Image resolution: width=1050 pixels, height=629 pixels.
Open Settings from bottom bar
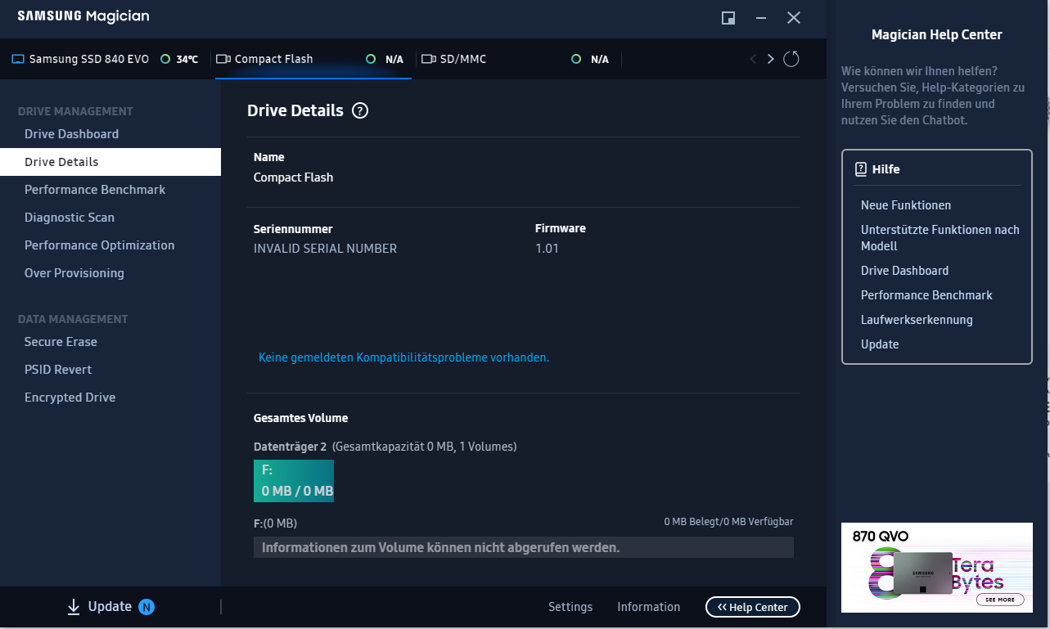coord(570,607)
